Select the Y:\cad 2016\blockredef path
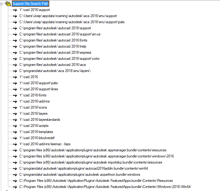 pyautogui.click(x=37, y=138)
